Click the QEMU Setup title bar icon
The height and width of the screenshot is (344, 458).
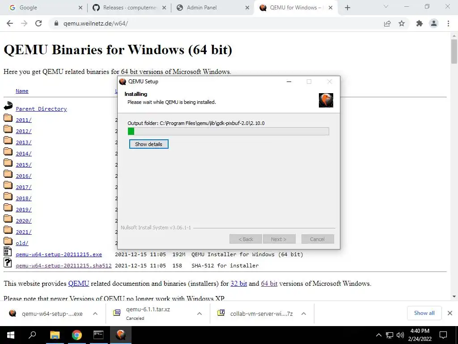point(123,82)
